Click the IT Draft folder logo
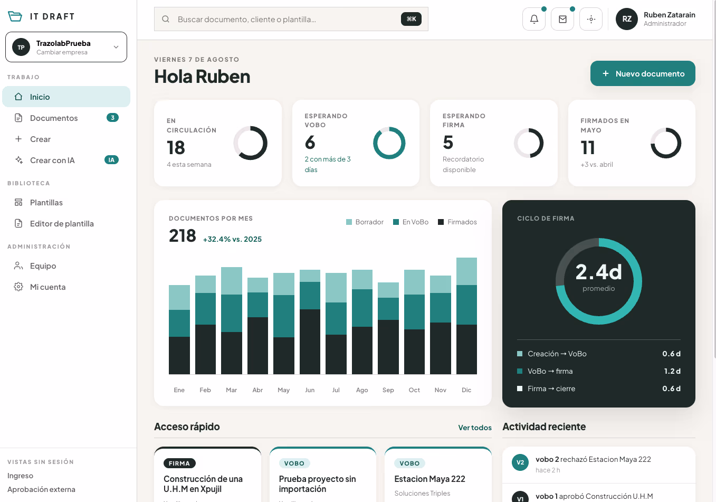 (15, 16)
